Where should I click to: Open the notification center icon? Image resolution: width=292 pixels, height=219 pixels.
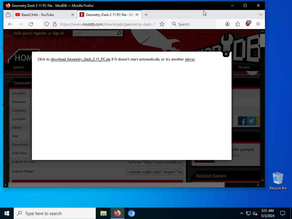(283, 213)
